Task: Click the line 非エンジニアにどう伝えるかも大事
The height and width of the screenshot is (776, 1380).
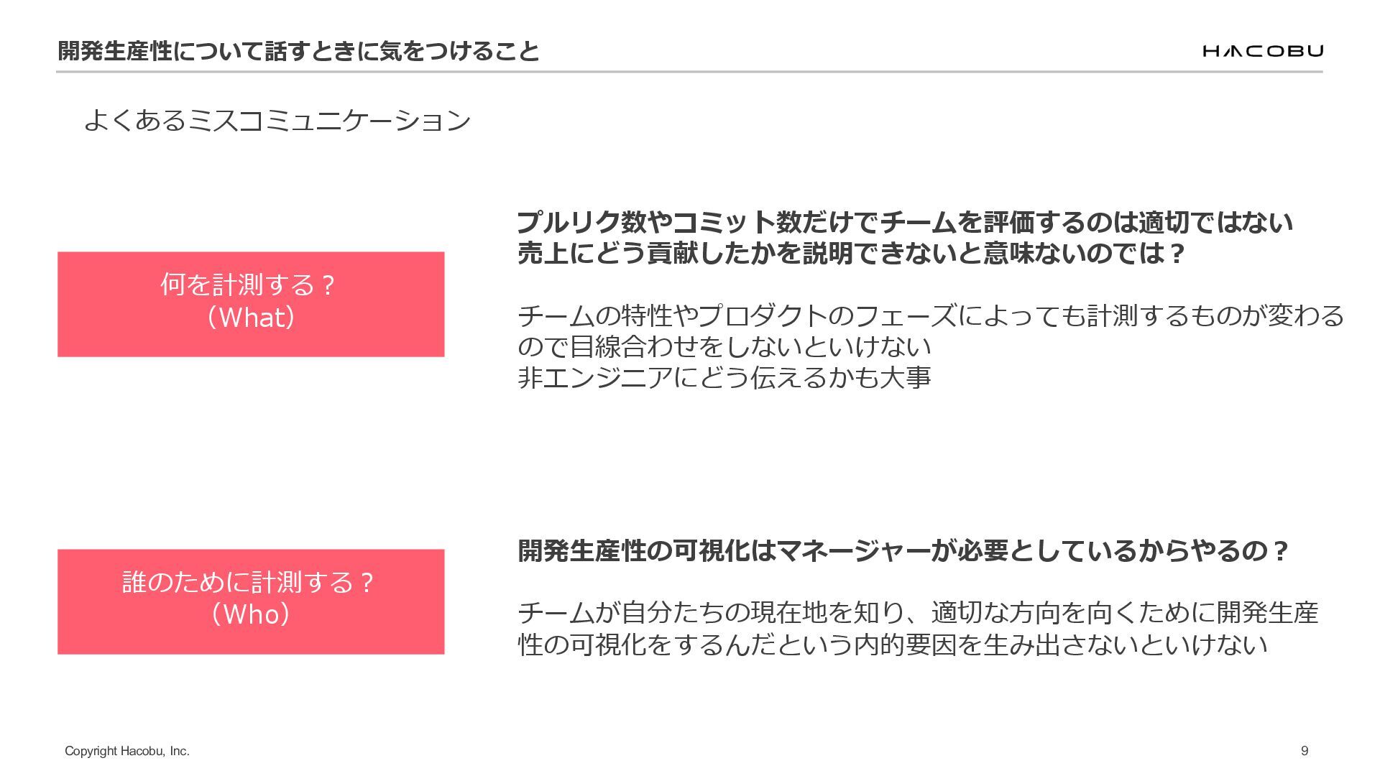Action: pyautogui.click(x=724, y=378)
